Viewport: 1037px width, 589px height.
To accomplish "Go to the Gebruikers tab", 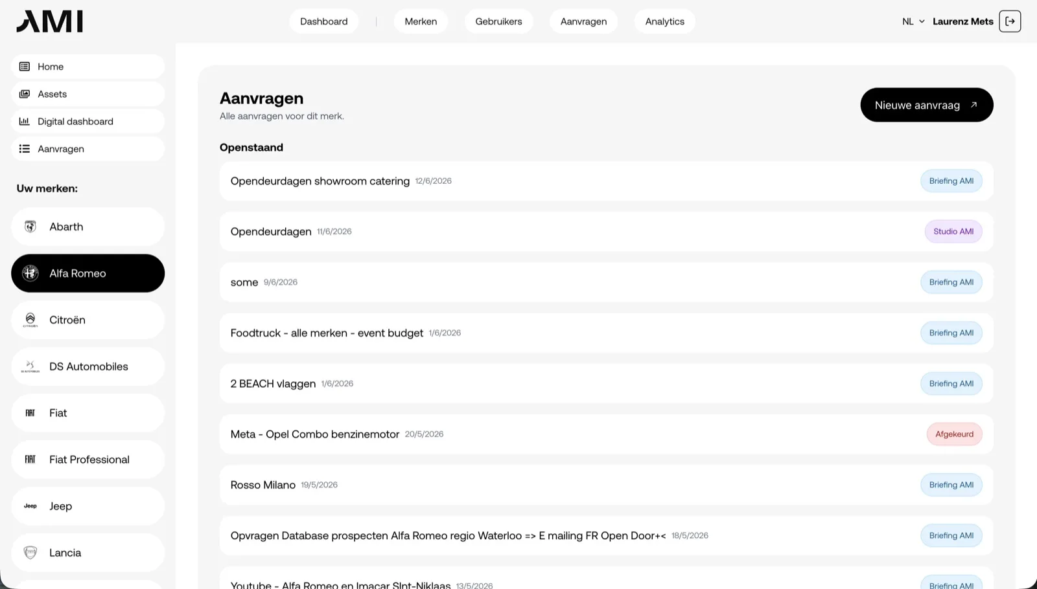I will 498,21.
